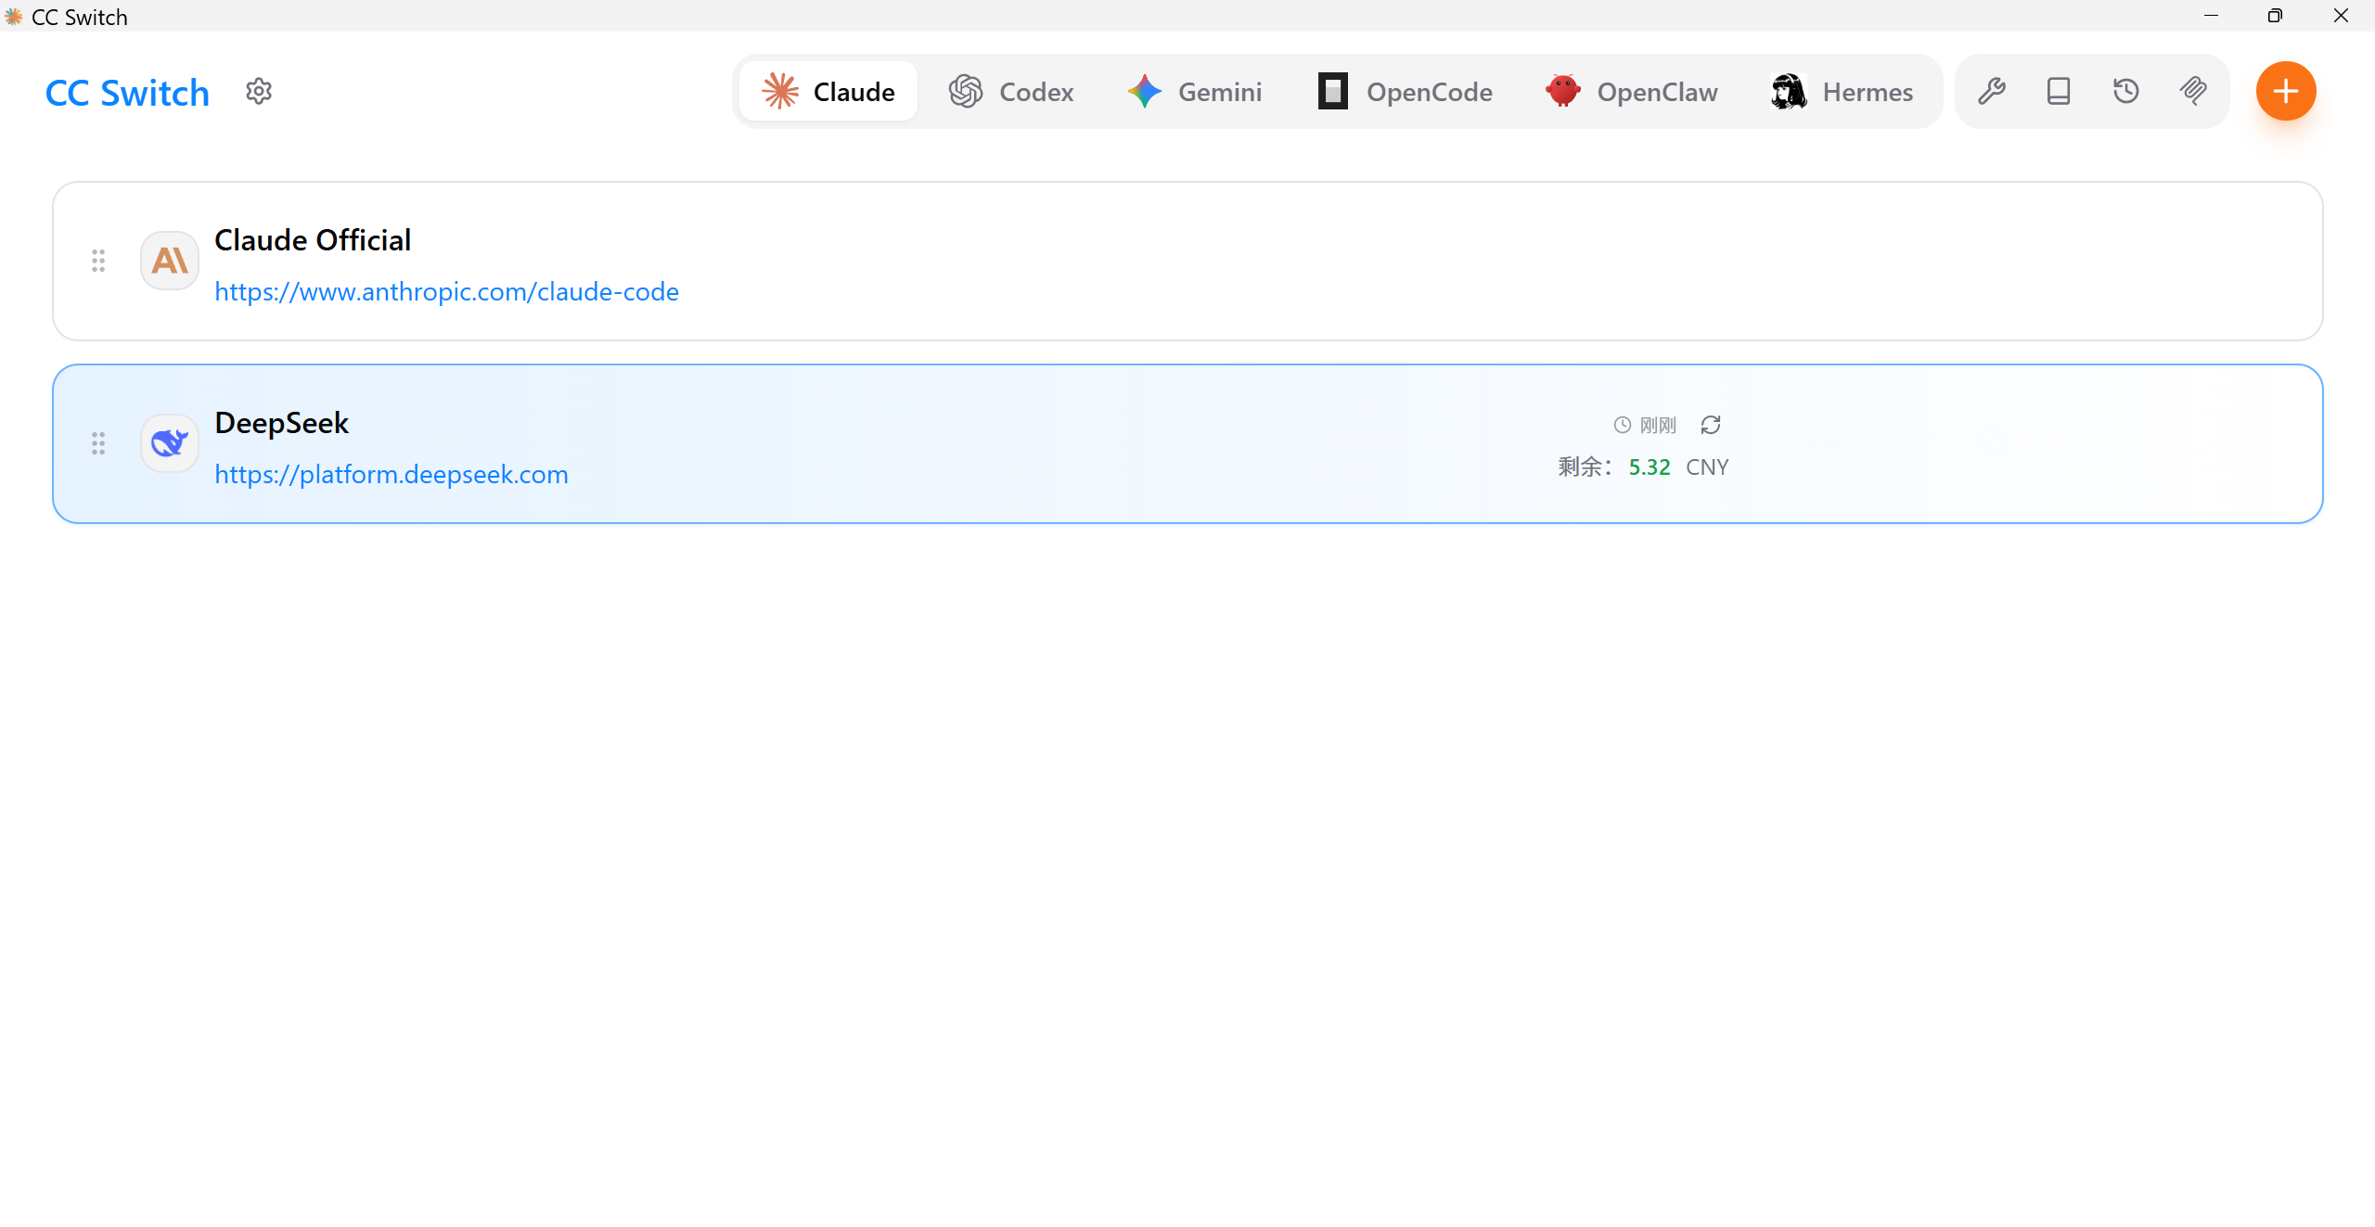Click the 剩余 balance label
Screen dimensions: 2375x1227
coord(1585,467)
